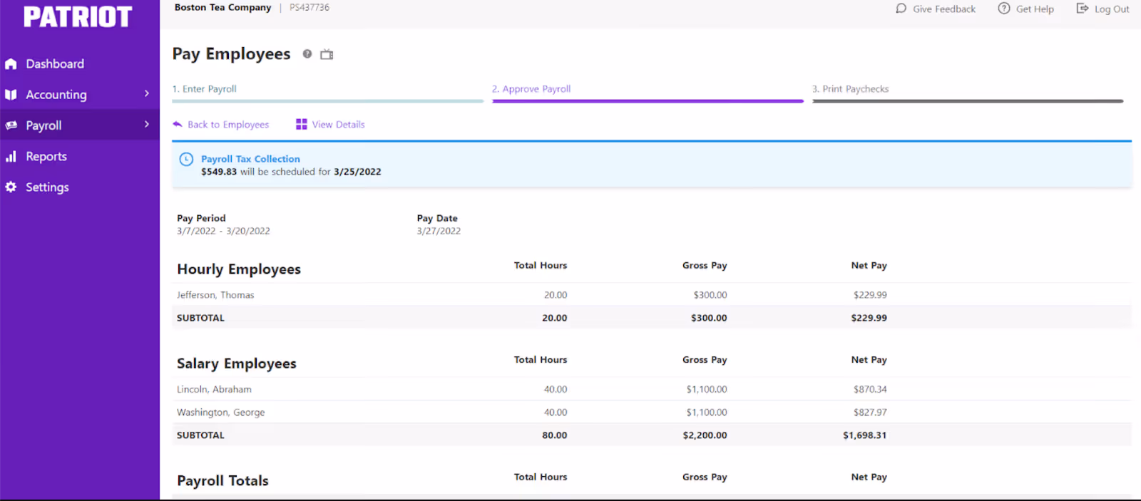Image resolution: width=1141 pixels, height=501 pixels.
Task: Click the scheduled date 3/25/2022
Action: pyautogui.click(x=357, y=172)
